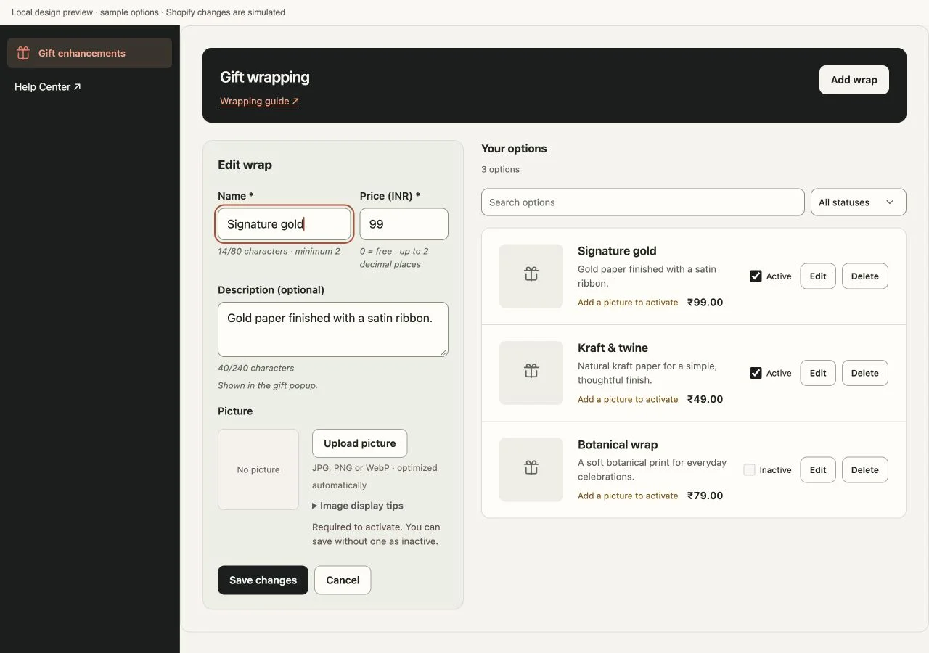Image resolution: width=929 pixels, height=653 pixels.
Task: Open Gift enhancements in the sidebar
Action: [x=89, y=53]
